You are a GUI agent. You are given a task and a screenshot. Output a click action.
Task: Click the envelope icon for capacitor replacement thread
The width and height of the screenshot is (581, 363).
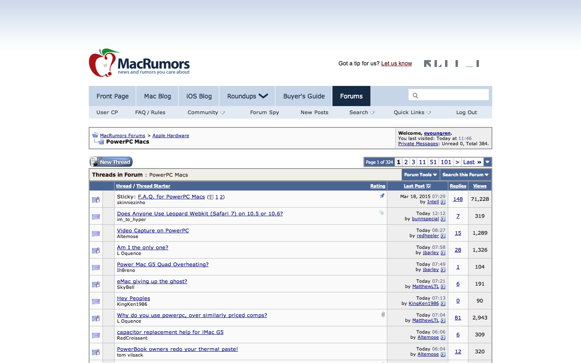(96, 335)
